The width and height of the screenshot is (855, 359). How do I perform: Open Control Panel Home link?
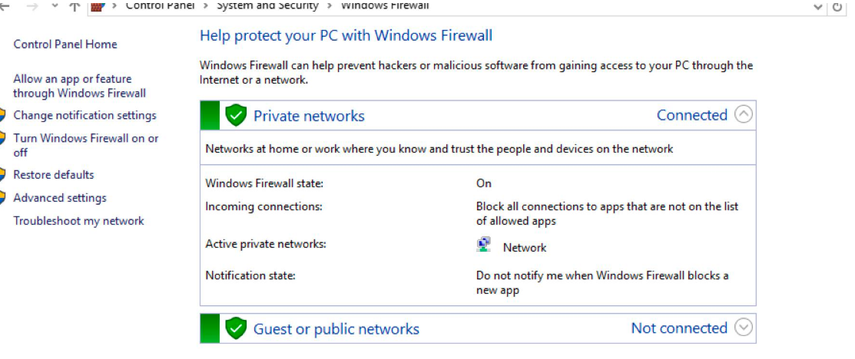click(x=65, y=44)
